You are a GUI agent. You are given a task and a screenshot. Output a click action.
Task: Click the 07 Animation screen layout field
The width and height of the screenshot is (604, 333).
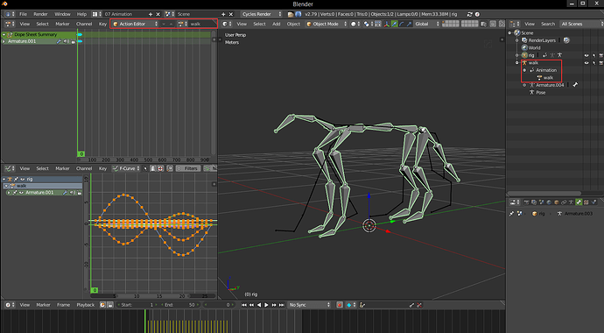tap(125, 14)
